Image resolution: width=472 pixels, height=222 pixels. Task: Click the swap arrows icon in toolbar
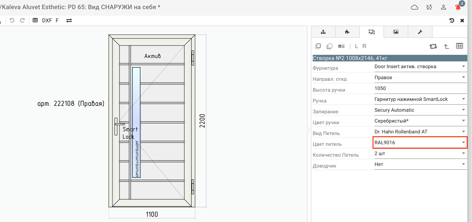(x=69, y=20)
